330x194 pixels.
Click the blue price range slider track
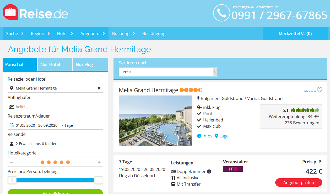click(55, 180)
